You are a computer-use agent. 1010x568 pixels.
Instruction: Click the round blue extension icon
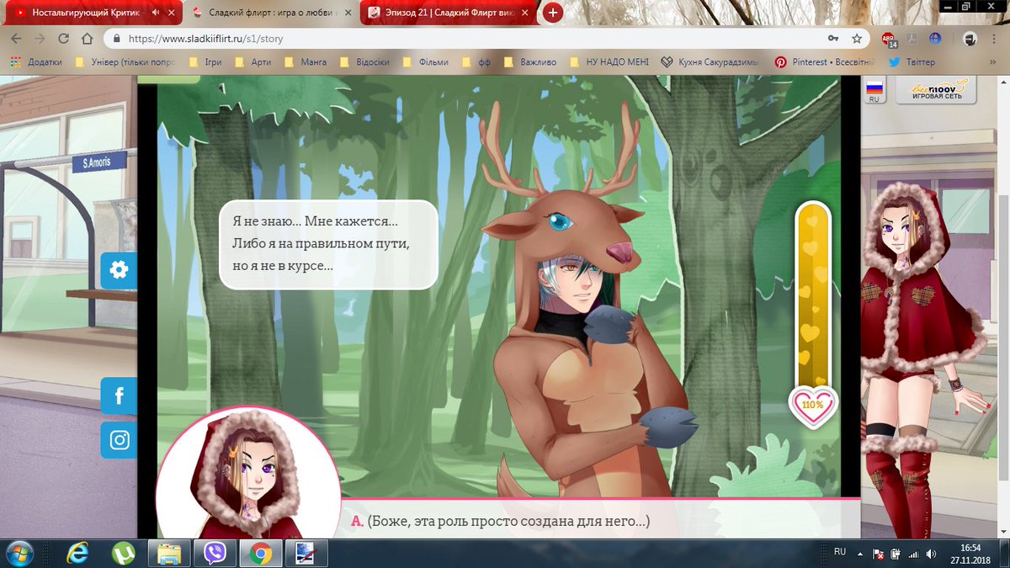coord(935,39)
